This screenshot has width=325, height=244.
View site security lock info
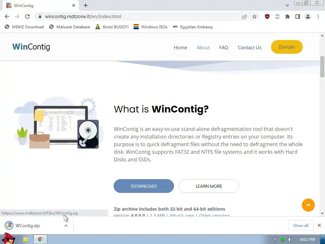pos(40,17)
